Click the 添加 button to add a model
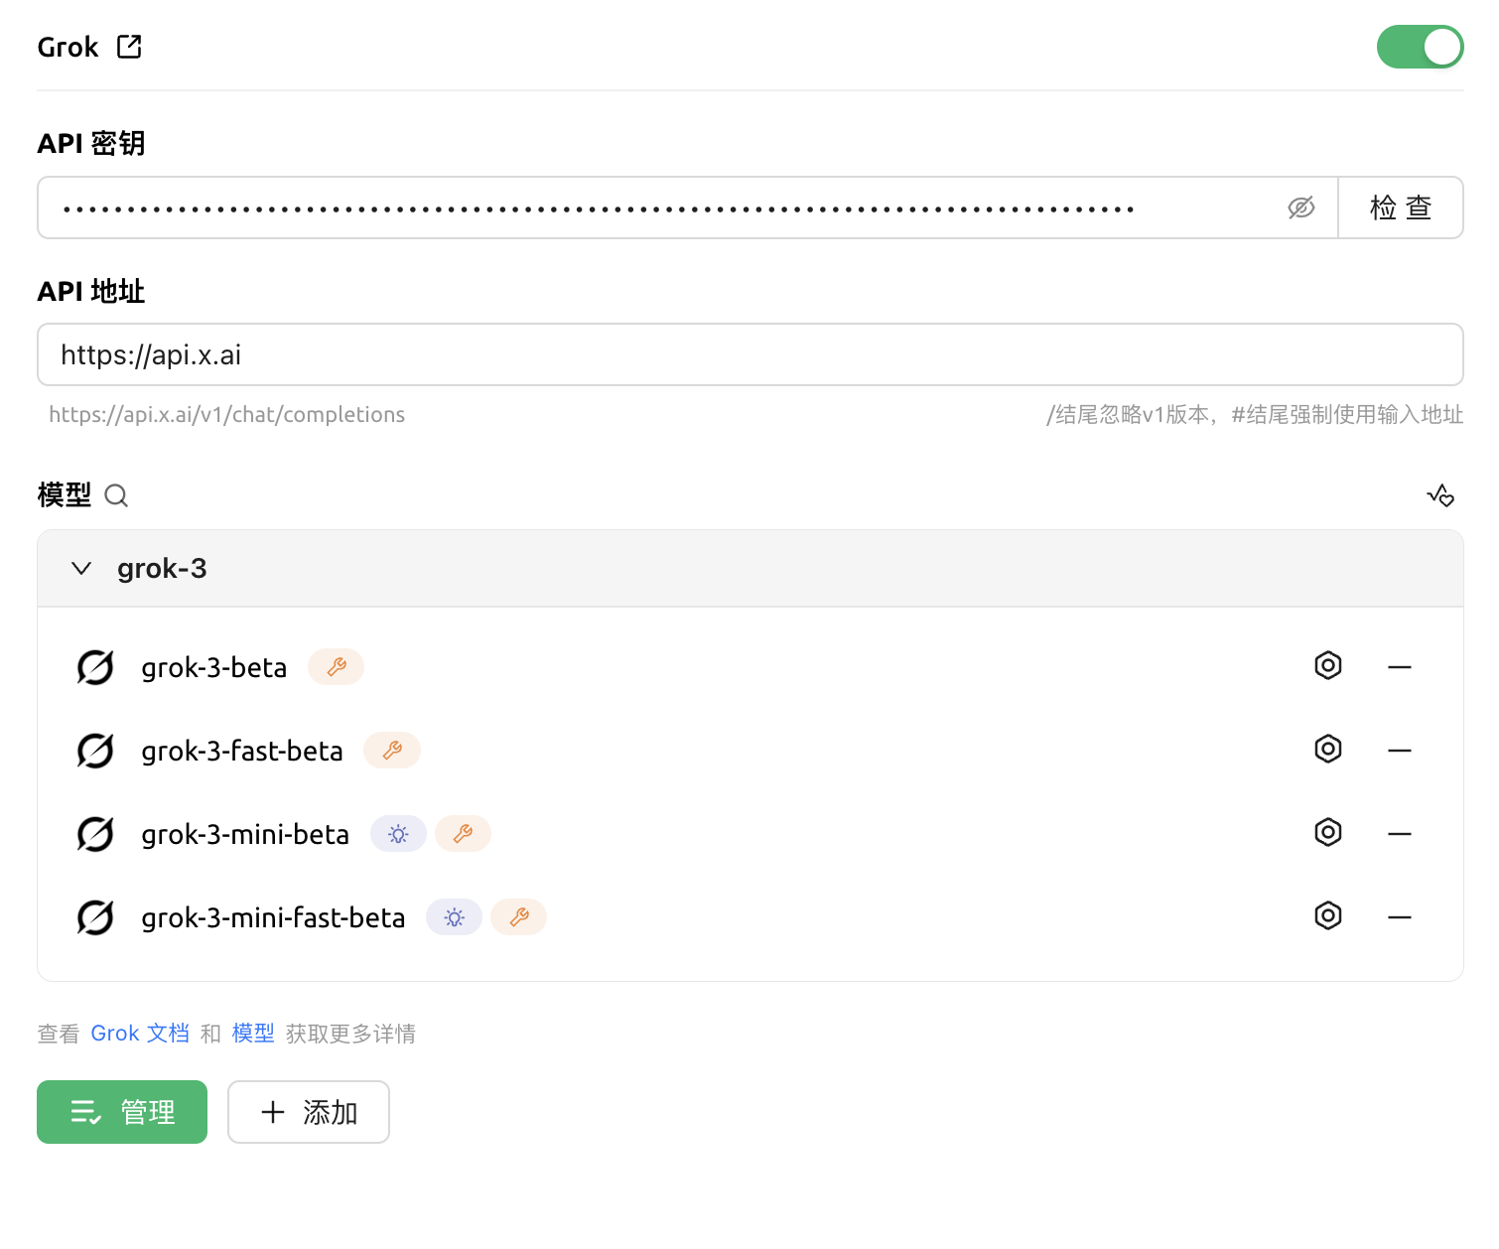This screenshot has height=1249, width=1499. click(308, 1112)
